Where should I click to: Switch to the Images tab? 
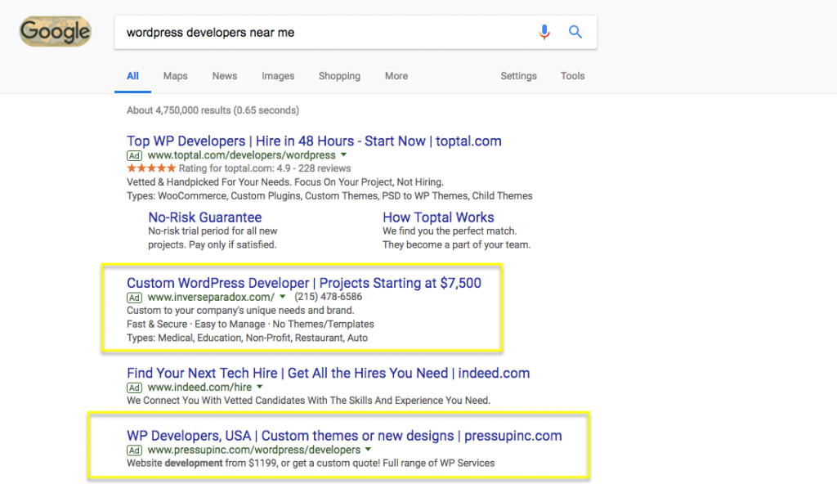click(278, 76)
